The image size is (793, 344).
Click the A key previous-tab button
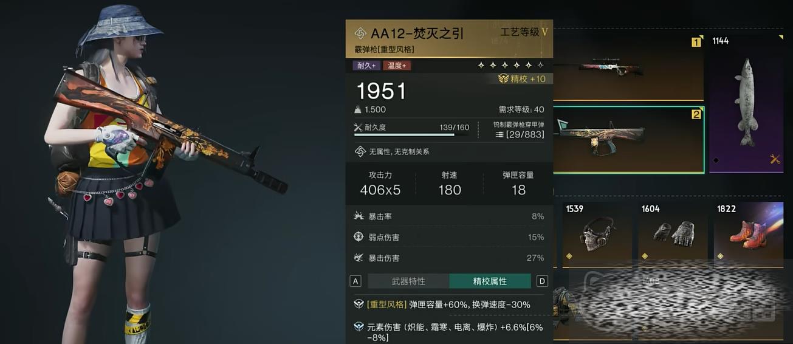[355, 281]
